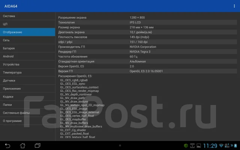Tap the 11:29 clock
The height and width of the screenshot is (150, 240).
210,145
